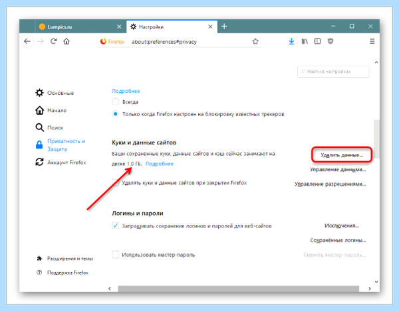
Task: Open Расширения и темы link
Action: [x=65, y=259]
